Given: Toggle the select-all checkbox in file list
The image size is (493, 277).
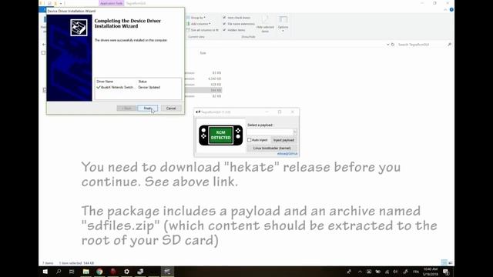Looking at the screenshot, I should click(43, 53).
